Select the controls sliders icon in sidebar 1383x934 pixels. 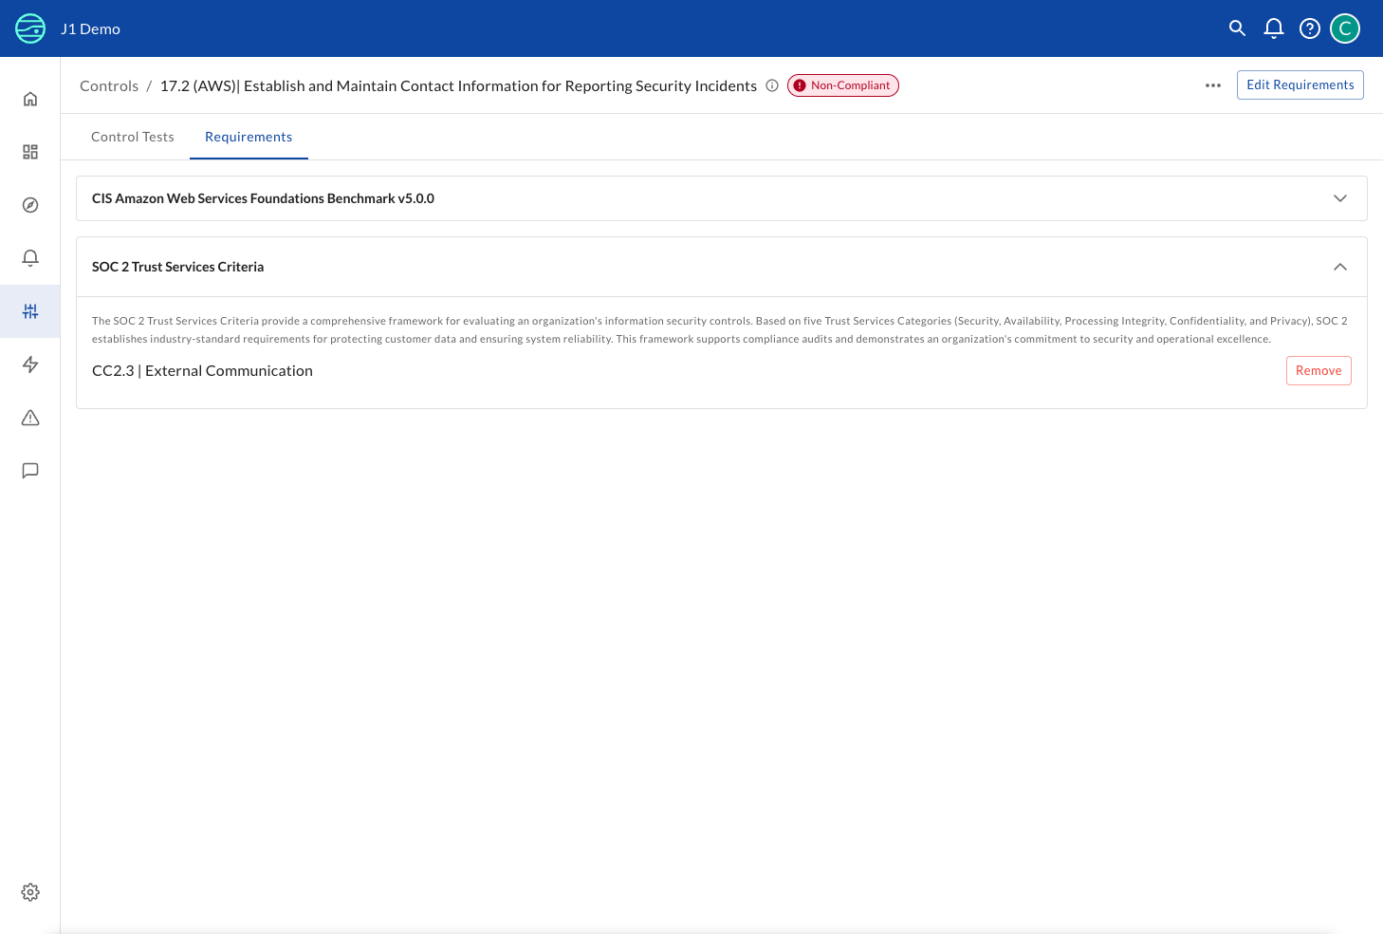pos(30,311)
